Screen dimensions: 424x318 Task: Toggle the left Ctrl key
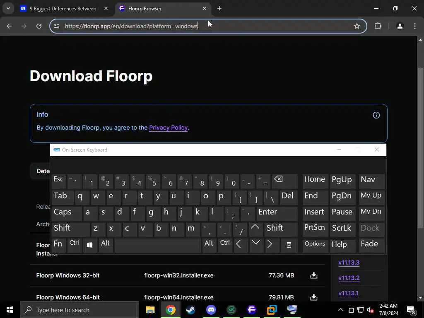(75, 245)
